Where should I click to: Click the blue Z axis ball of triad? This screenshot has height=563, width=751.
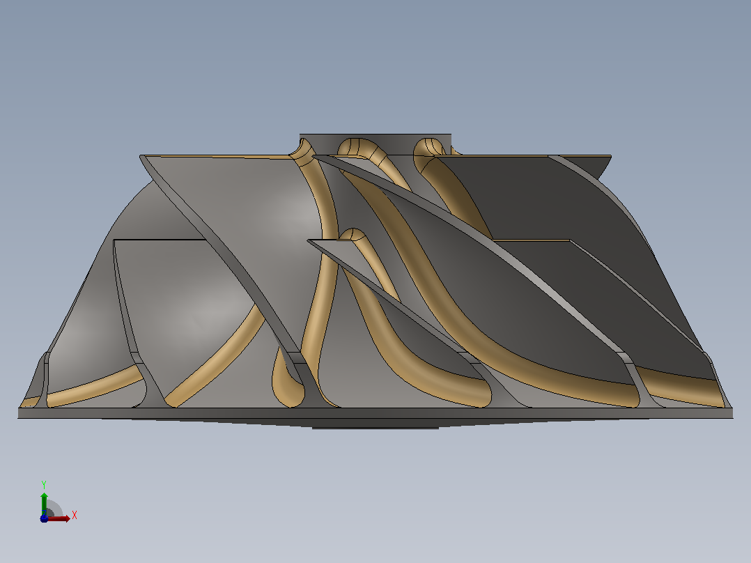44,518
